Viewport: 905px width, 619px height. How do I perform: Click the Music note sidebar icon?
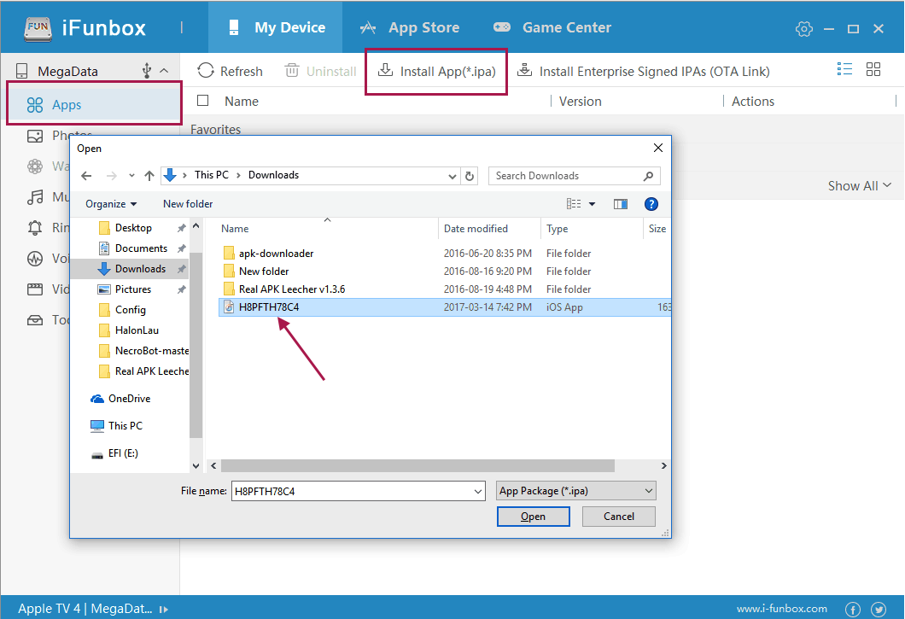pos(35,197)
